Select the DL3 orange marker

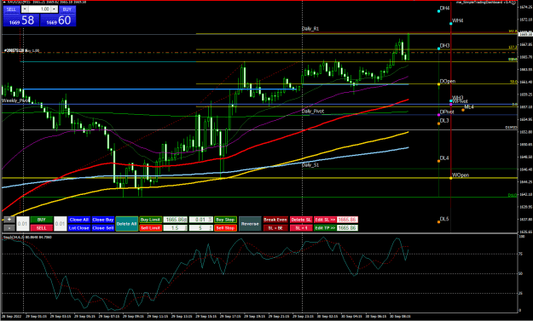[x=439, y=123]
